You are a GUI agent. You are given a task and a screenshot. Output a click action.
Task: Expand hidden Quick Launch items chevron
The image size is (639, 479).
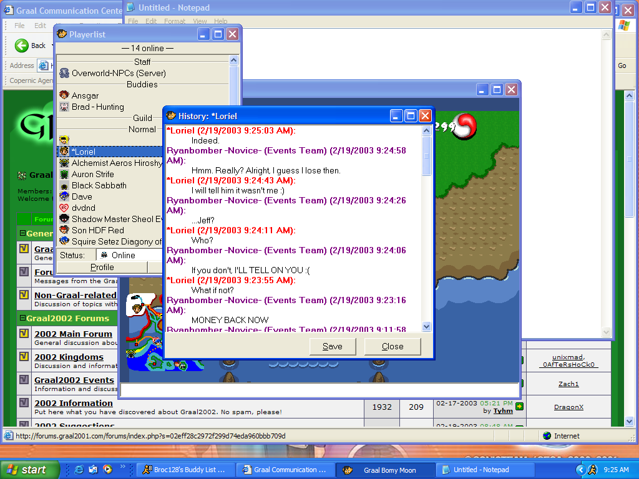pos(123,467)
